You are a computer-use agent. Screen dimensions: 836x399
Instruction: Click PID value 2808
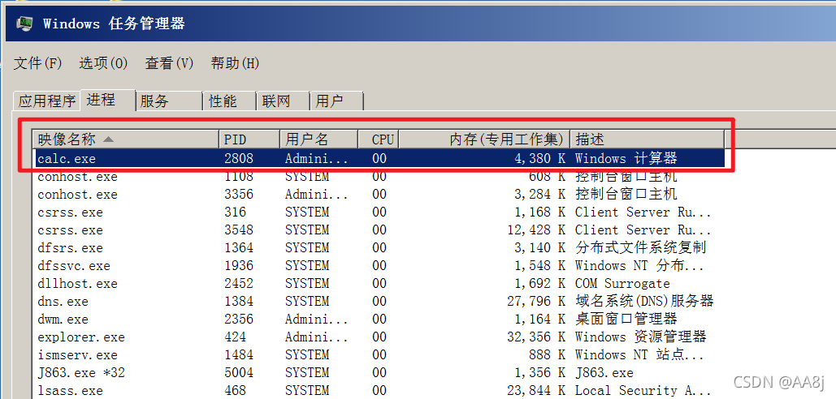pos(238,158)
